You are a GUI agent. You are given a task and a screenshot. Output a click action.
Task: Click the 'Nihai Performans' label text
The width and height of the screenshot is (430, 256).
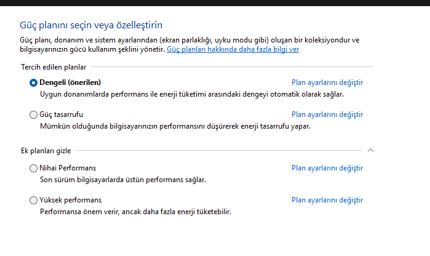click(68, 168)
